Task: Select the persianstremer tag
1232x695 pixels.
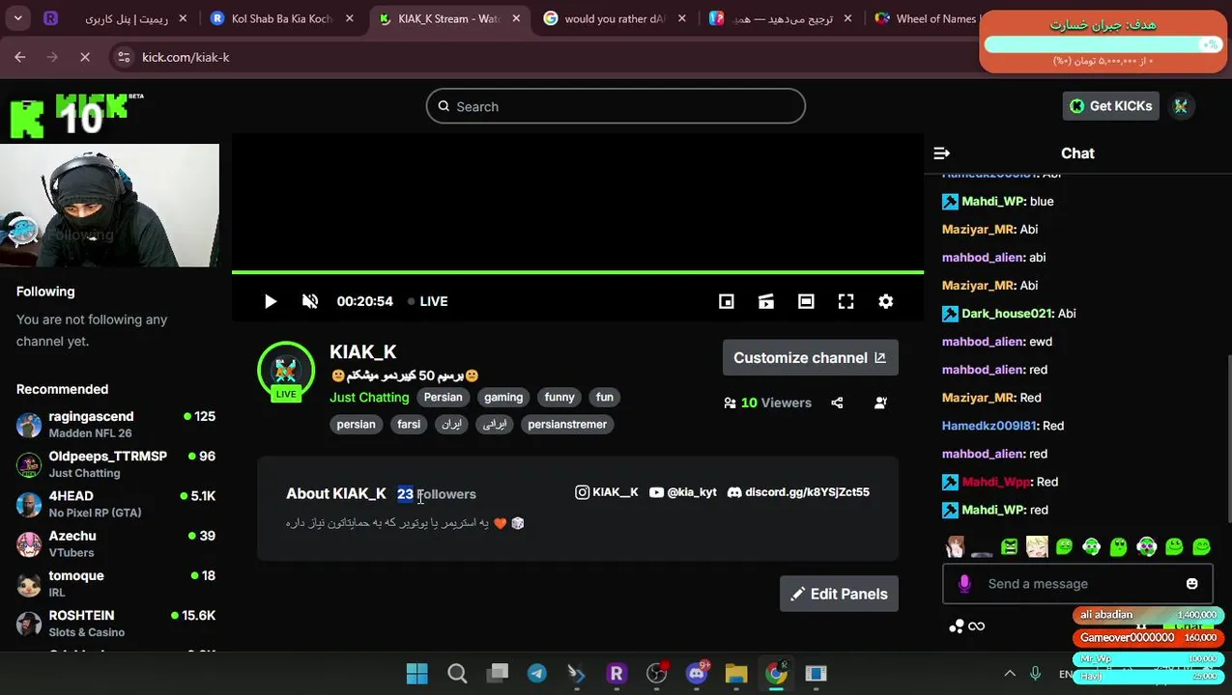Action: point(567,425)
